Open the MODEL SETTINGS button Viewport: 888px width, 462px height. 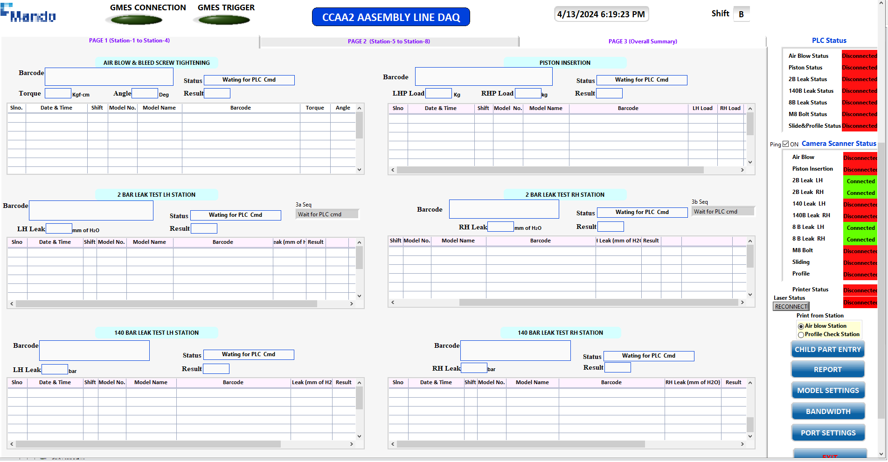pyautogui.click(x=827, y=391)
